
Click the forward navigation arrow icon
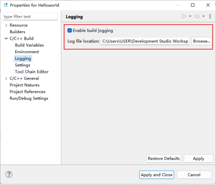point(197,16)
